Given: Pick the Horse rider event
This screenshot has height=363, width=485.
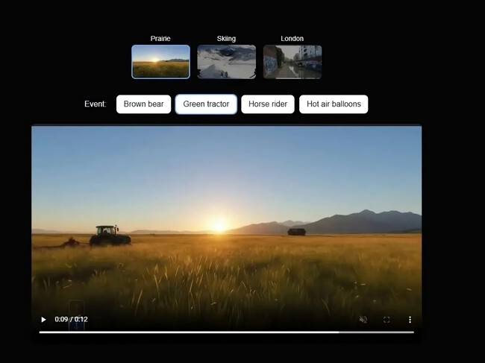Looking at the screenshot, I should tap(268, 104).
